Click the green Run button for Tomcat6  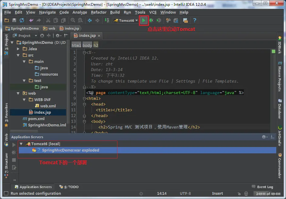coord(143,20)
